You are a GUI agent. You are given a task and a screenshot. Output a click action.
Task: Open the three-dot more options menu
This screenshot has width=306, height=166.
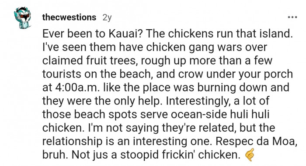(x=292, y=17)
